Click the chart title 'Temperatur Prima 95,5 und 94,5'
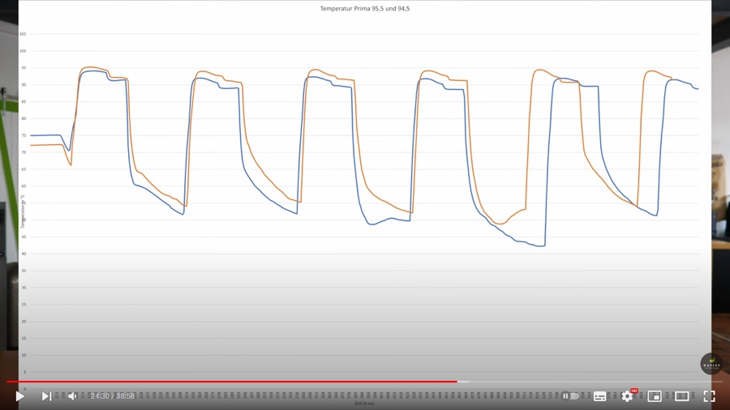Viewport: 730px width, 410px height. (364, 8)
